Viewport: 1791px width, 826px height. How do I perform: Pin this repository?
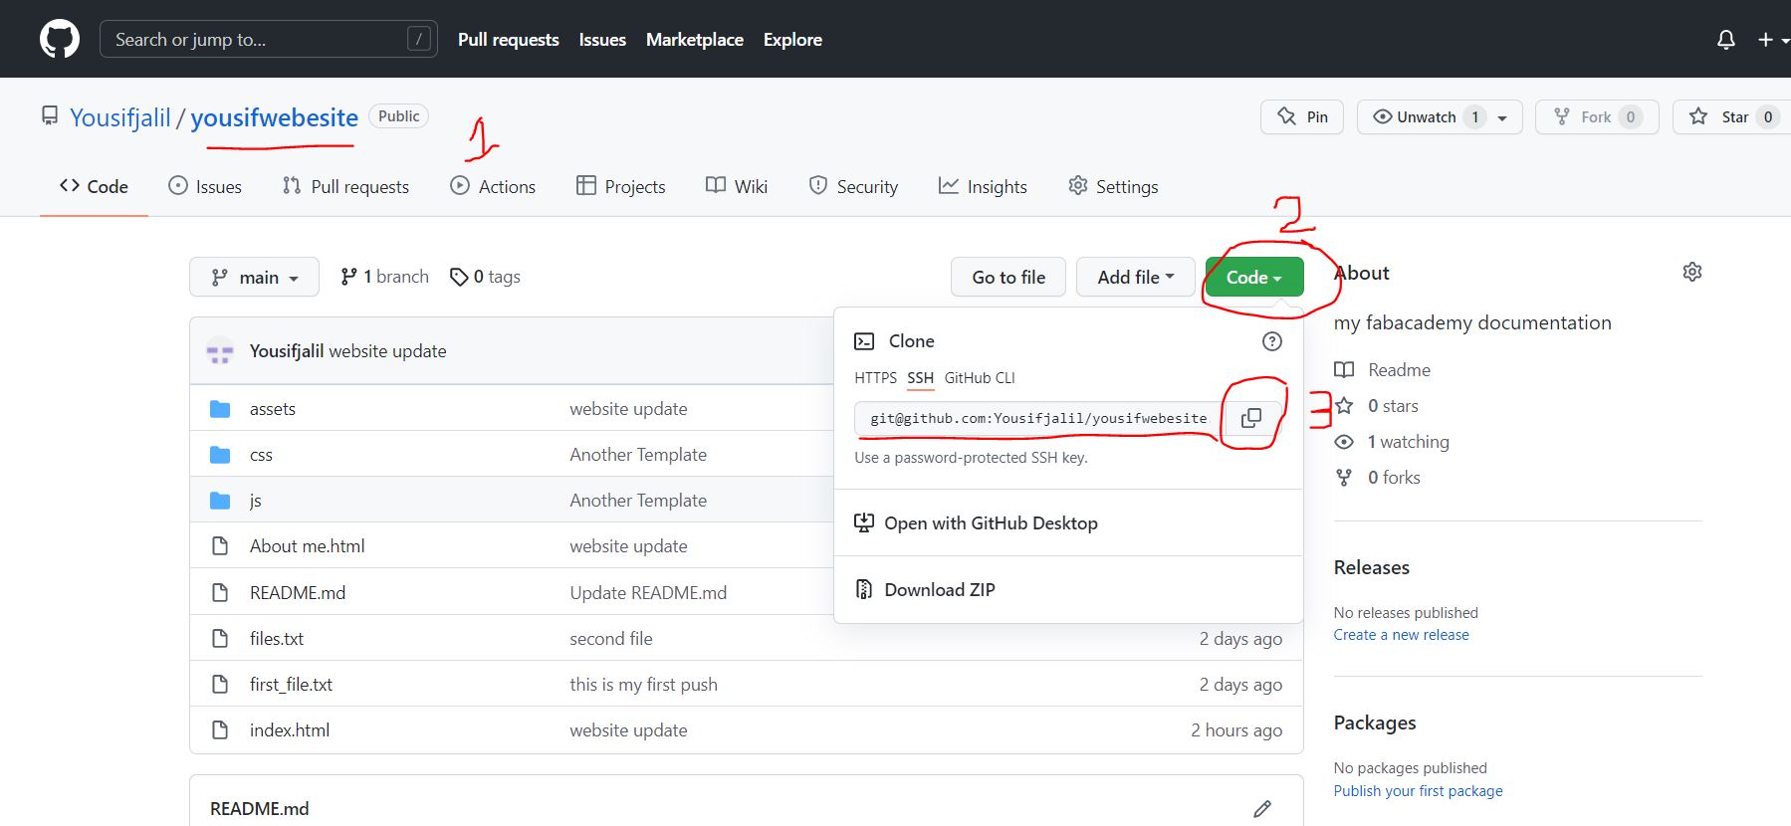(1302, 116)
